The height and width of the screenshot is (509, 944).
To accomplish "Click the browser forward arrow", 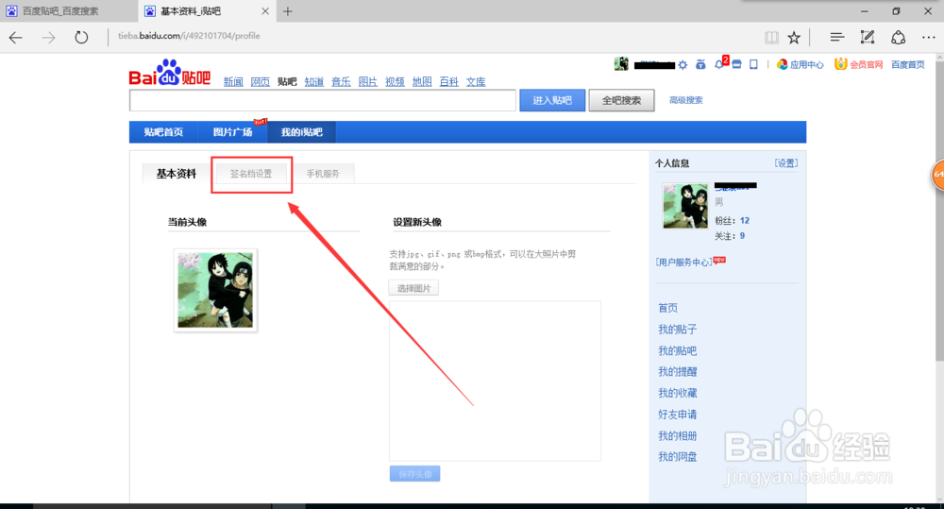I will pyautogui.click(x=48, y=38).
